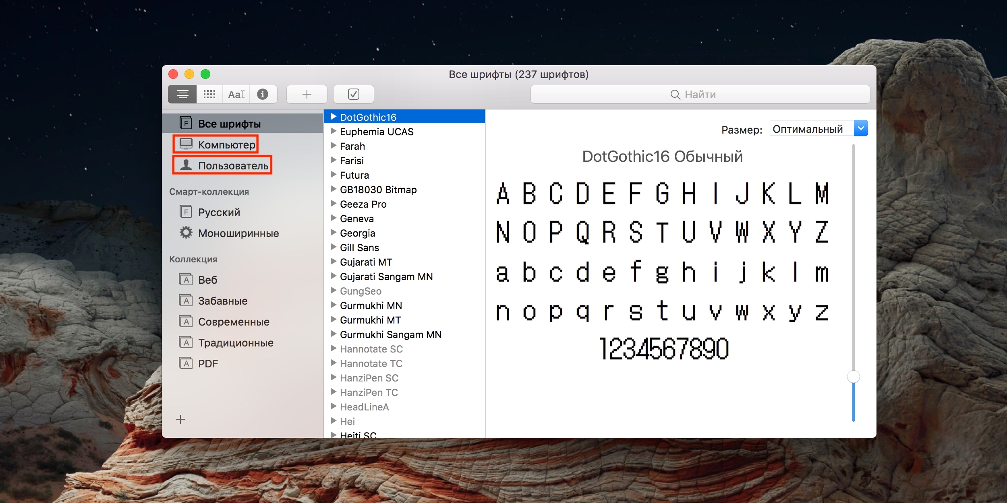Open the Русский smart collection
The image size is (1007, 503).
pyautogui.click(x=242, y=212)
